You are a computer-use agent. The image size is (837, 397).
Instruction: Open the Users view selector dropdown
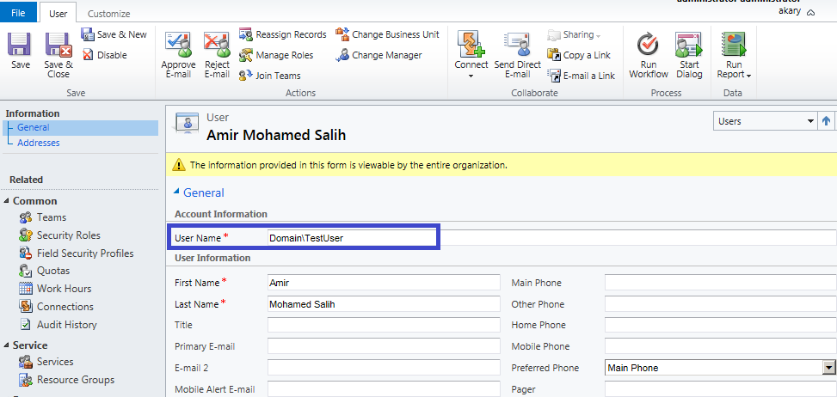tap(811, 121)
